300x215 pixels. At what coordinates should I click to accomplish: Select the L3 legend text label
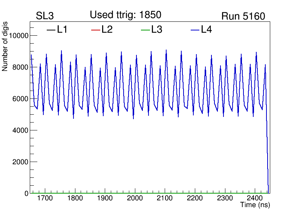157,30
